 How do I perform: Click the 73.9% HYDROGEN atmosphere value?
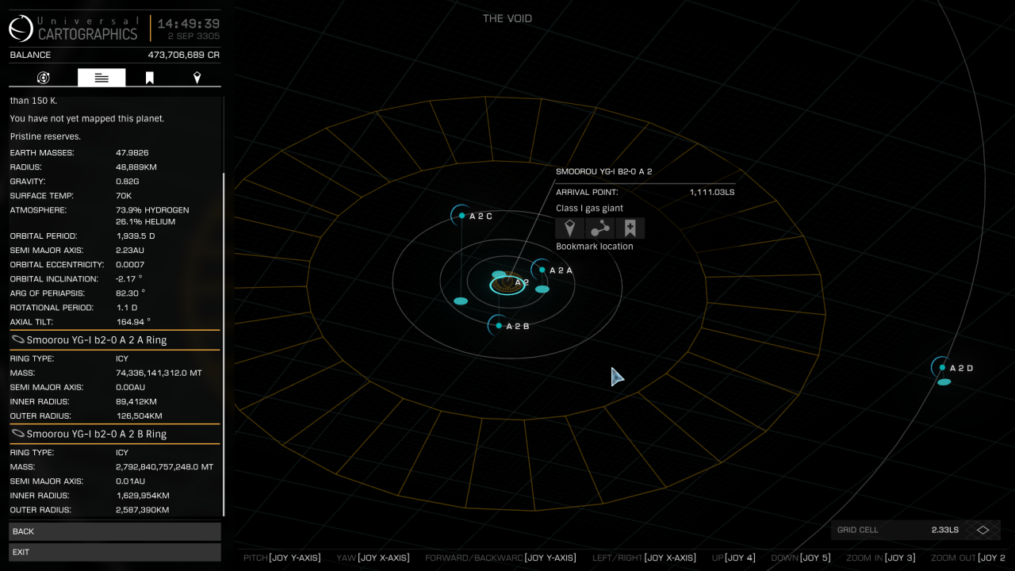tap(152, 210)
